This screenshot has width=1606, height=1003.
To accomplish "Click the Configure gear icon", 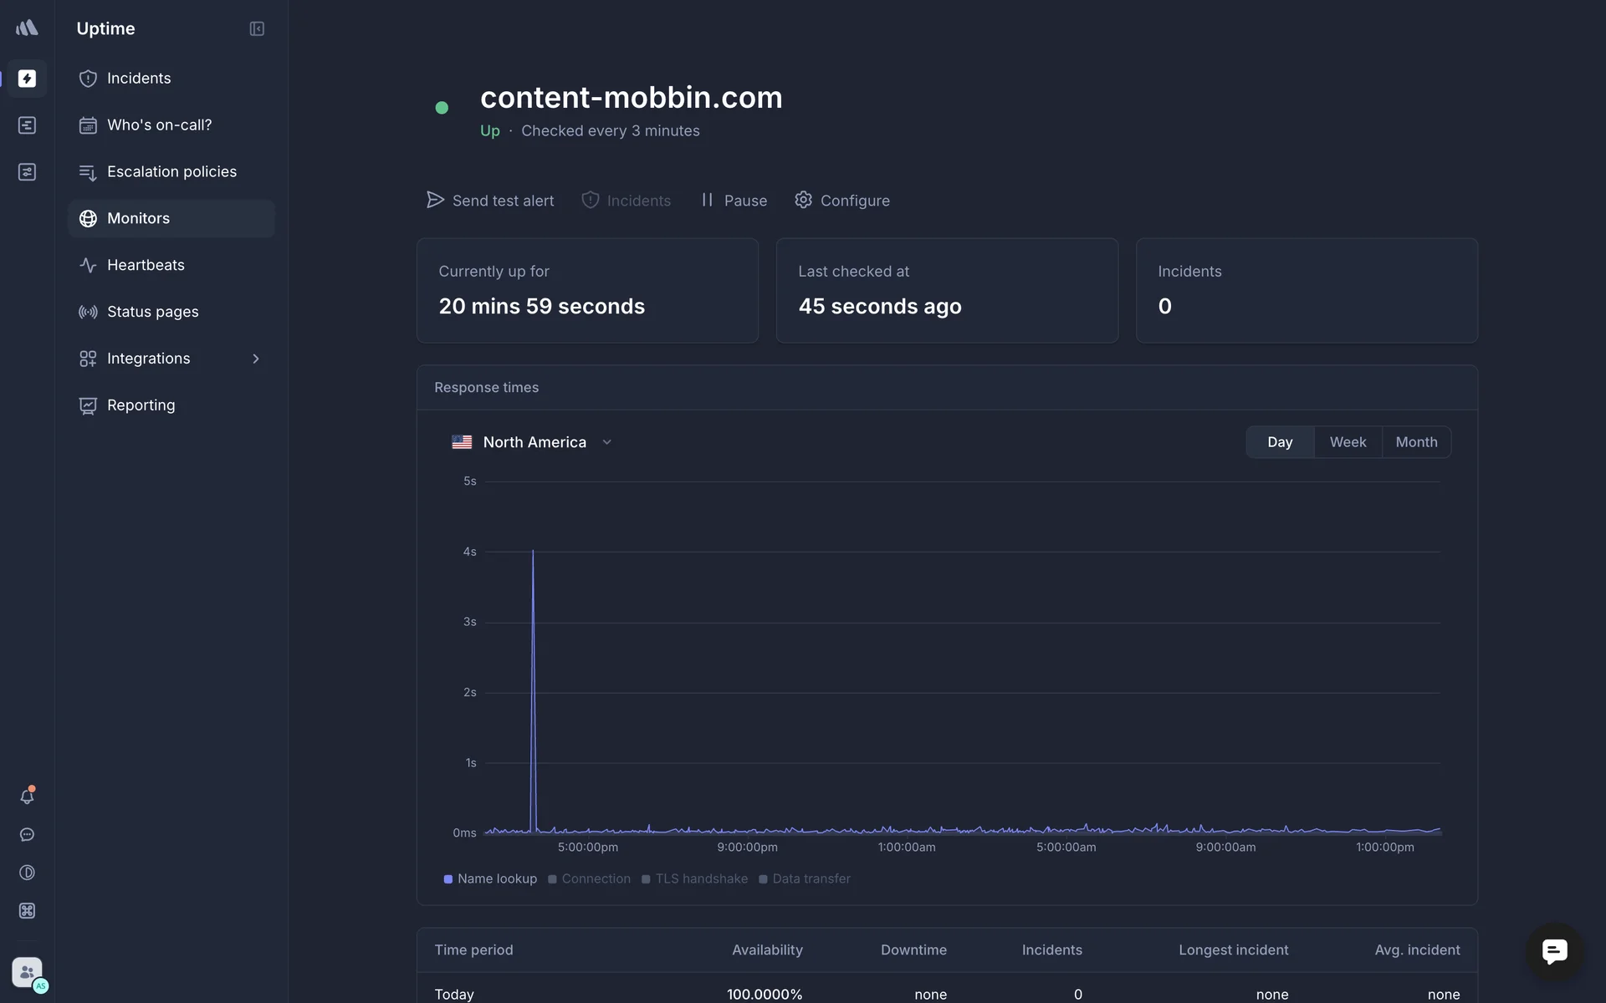I will tap(803, 200).
